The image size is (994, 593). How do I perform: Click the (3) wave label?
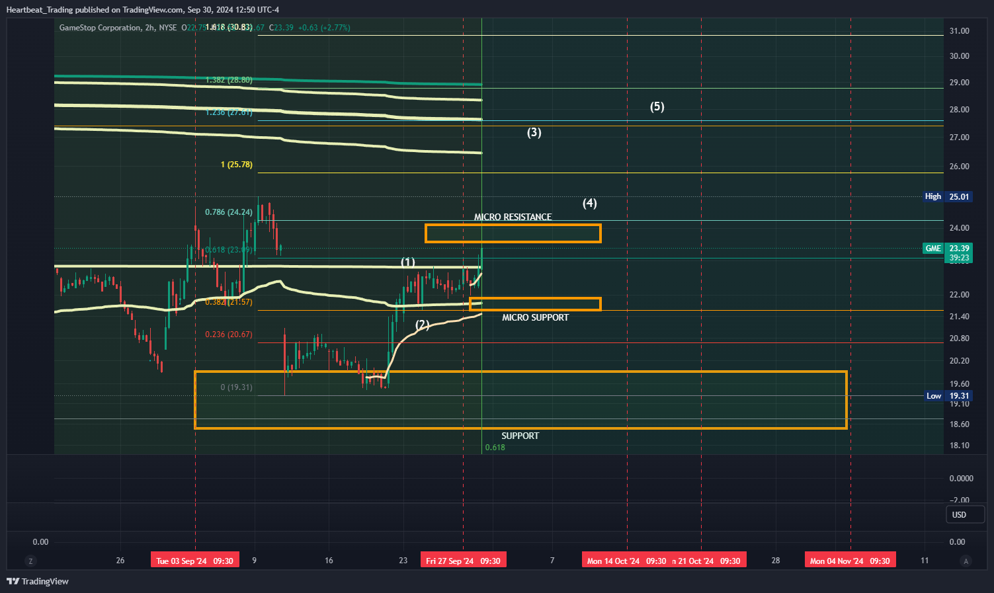(534, 132)
